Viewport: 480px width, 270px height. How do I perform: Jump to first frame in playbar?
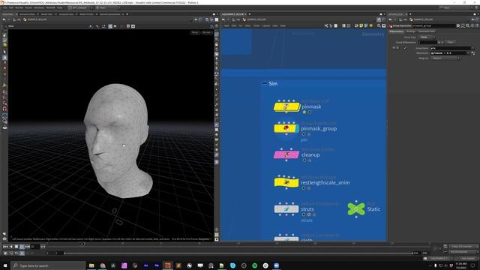pos(5,247)
